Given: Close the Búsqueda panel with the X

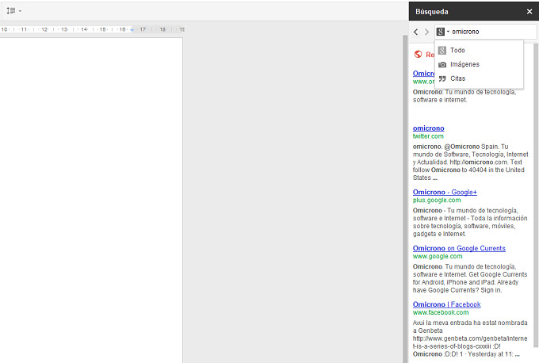Looking at the screenshot, I should tap(529, 12).
